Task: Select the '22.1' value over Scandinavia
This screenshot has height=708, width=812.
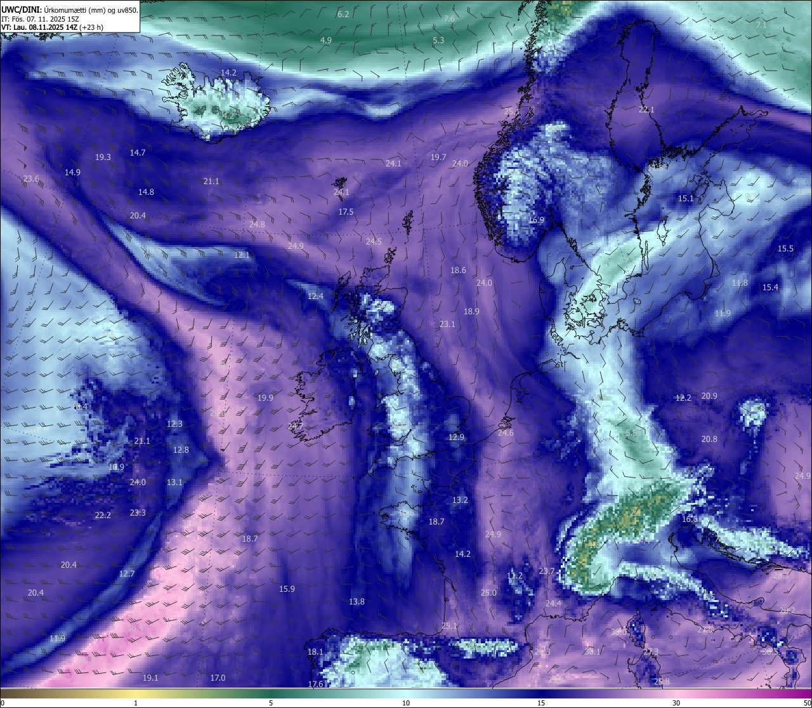Action: pos(646,110)
